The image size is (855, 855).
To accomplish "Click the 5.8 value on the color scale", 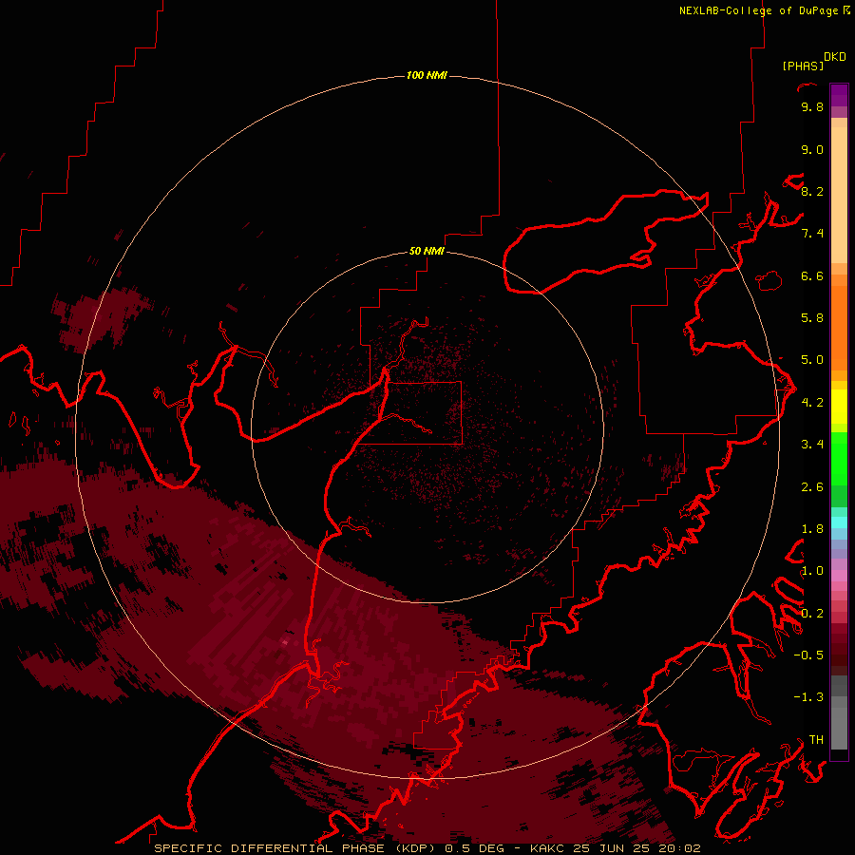I will tap(812, 318).
